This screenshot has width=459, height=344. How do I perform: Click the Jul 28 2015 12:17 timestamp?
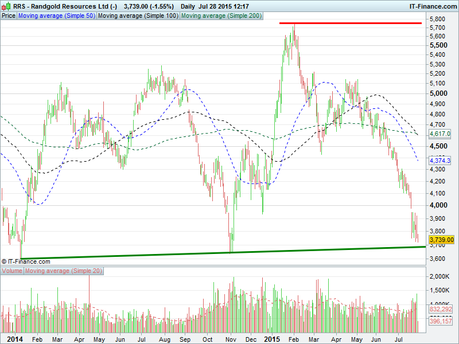[x=224, y=6]
